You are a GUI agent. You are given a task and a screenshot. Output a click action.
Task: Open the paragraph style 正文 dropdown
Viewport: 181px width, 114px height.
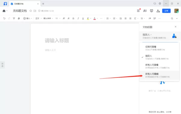[38, 18]
